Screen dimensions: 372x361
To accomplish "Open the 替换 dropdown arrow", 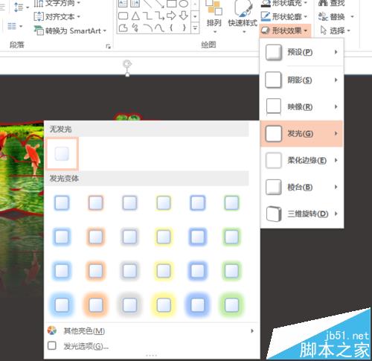I will (352, 17).
